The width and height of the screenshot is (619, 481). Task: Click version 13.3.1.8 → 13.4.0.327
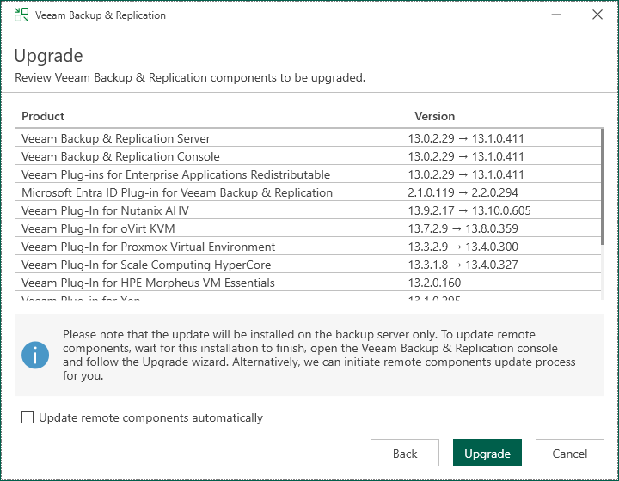463,265
